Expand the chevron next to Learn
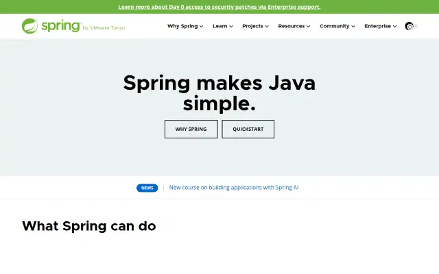This screenshot has width=439, height=274. tap(231, 26)
